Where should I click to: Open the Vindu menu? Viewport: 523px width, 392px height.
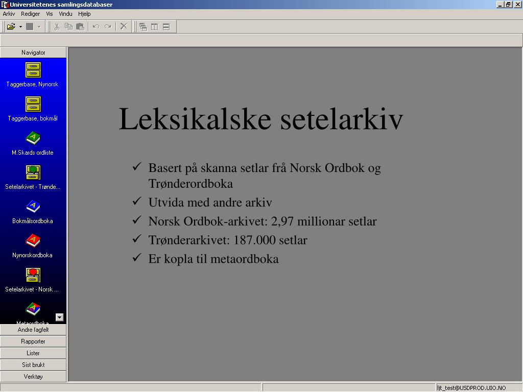pos(65,14)
